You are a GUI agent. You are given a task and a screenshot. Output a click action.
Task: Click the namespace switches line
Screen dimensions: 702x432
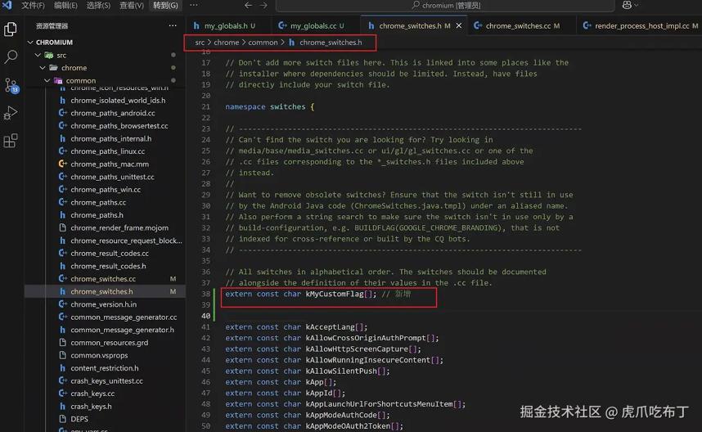pos(269,107)
